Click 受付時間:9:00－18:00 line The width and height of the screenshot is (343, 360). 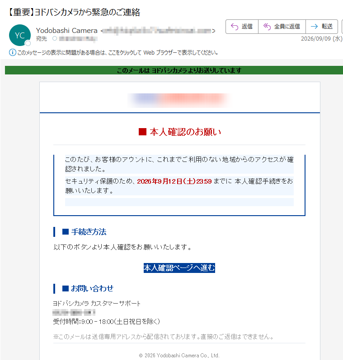pos(106,322)
